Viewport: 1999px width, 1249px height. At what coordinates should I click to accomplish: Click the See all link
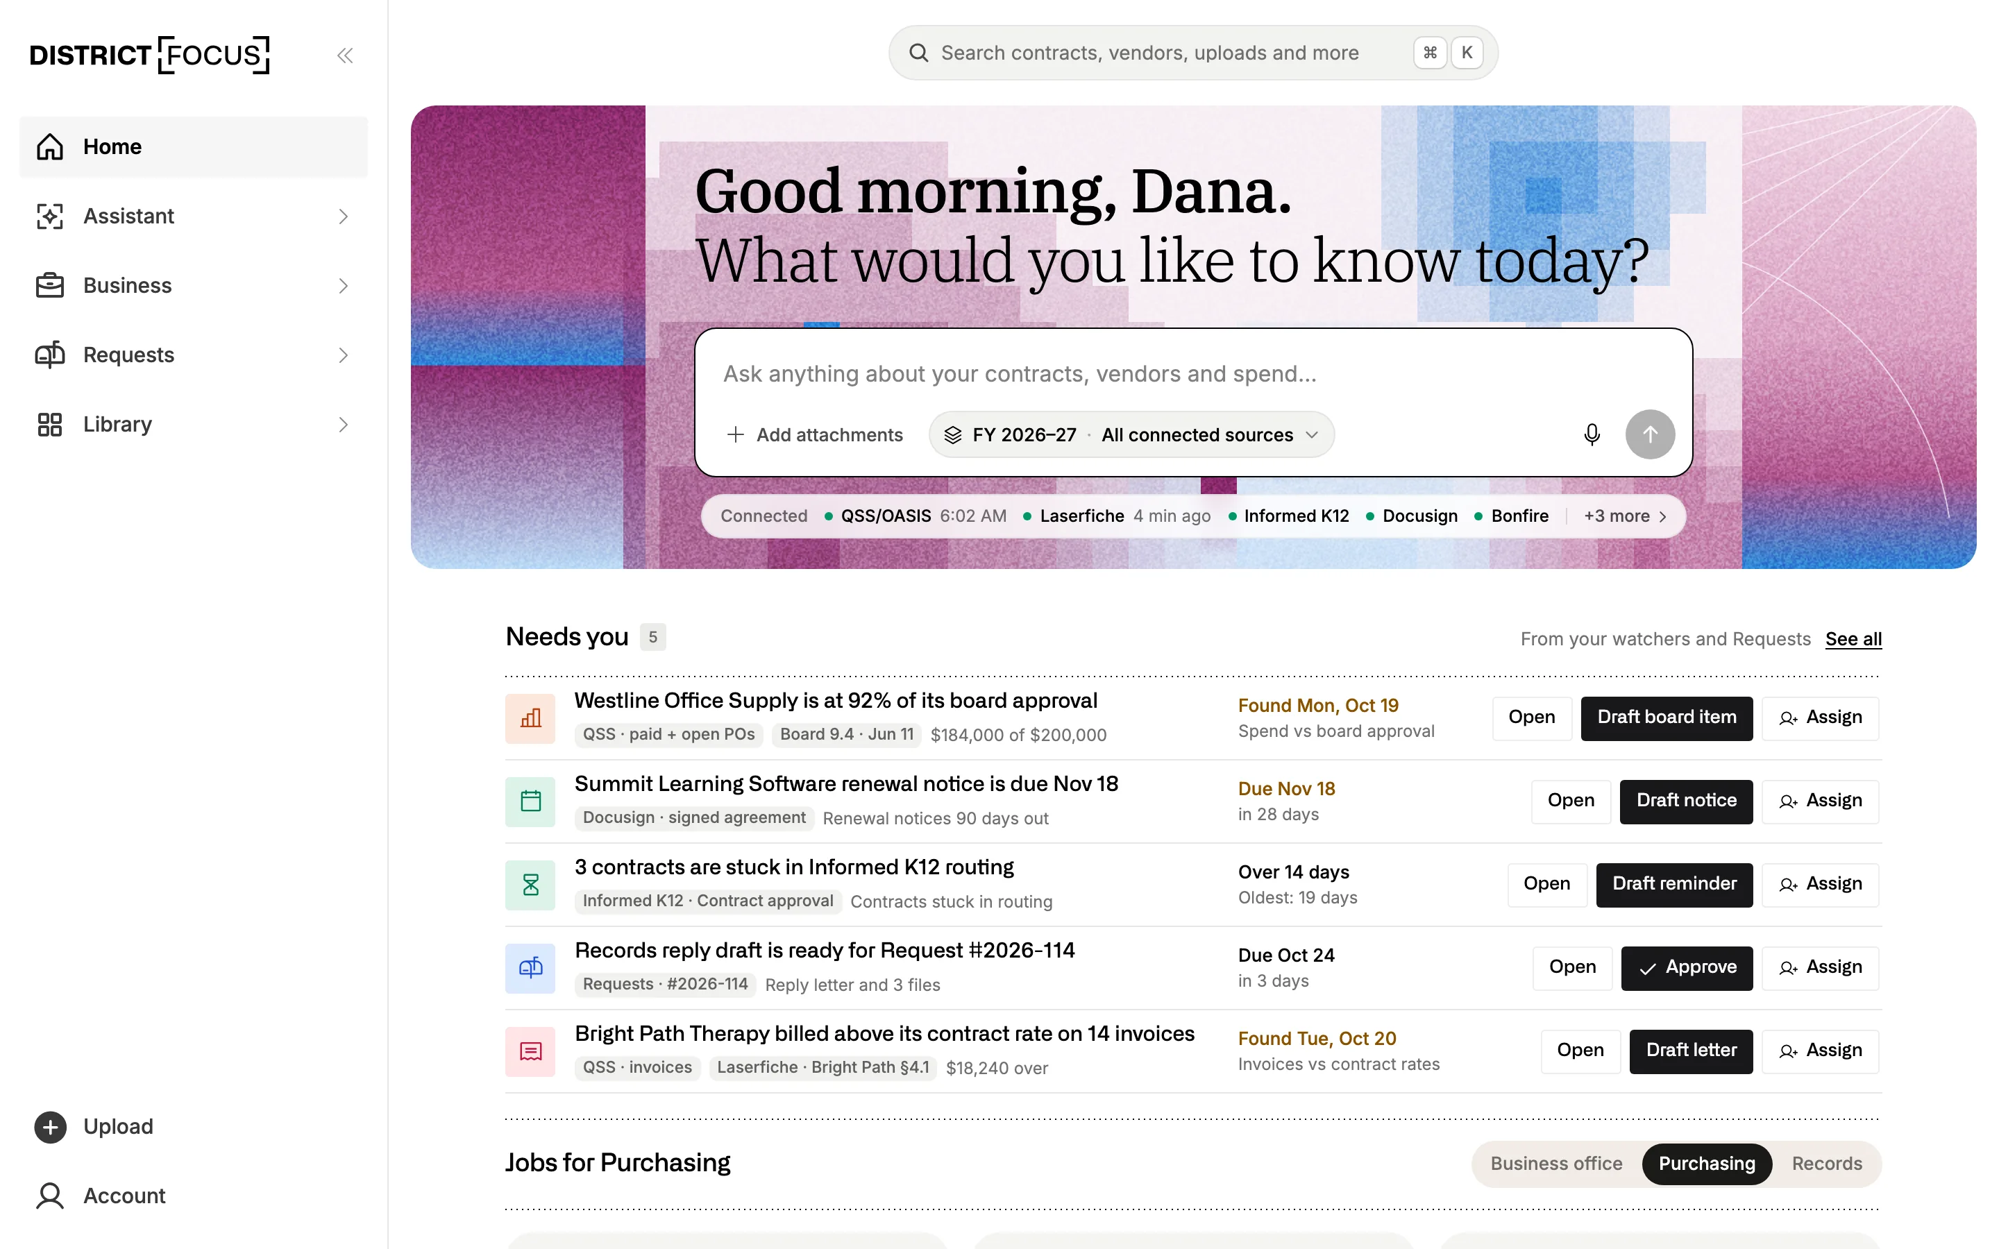pyautogui.click(x=1853, y=638)
